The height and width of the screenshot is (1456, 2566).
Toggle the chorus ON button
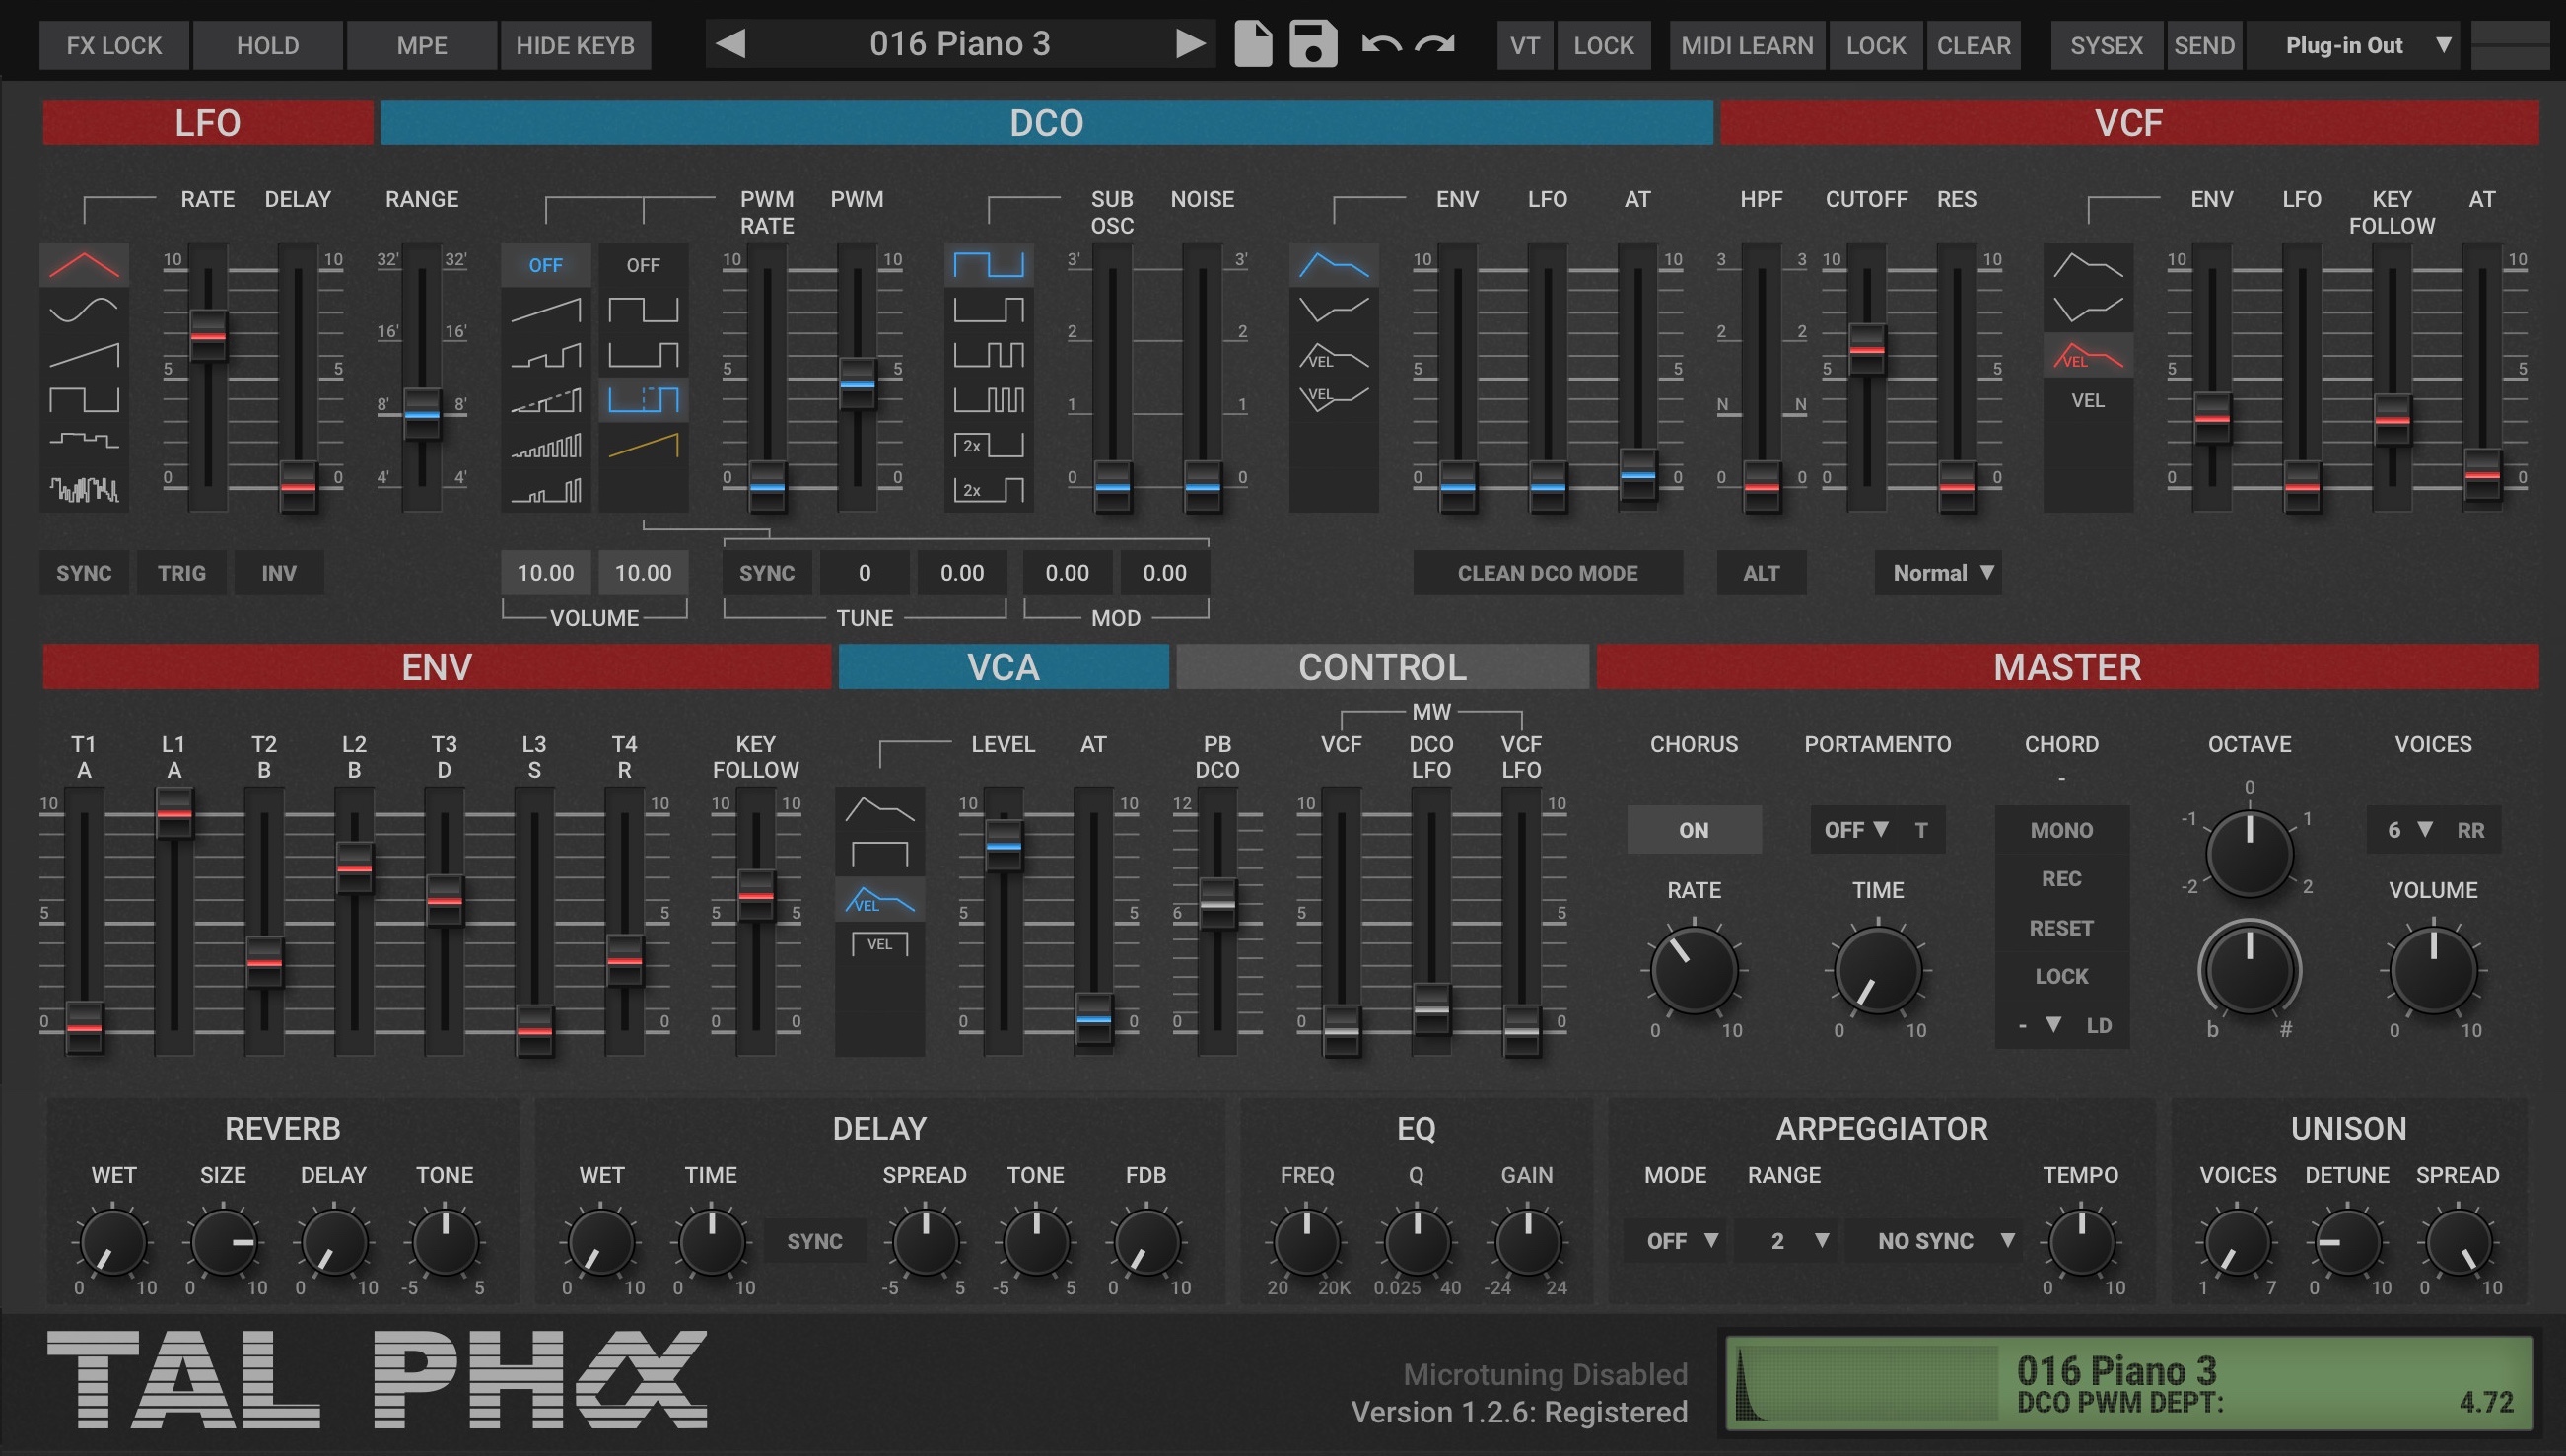coord(1693,830)
